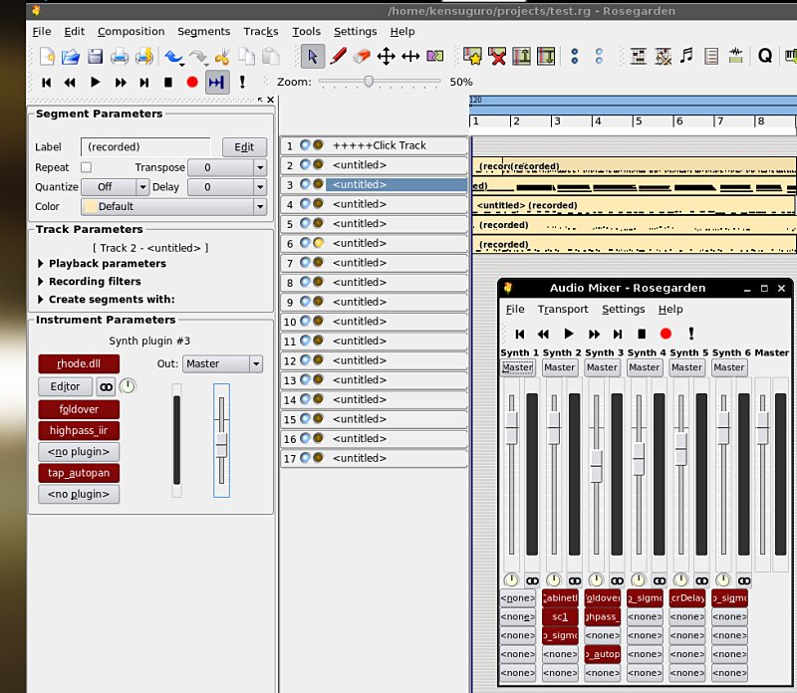Image resolution: width=797 pixels, height=693 pixels.
Task: Click the Zoom slider handle
Action: pos(369,82)
